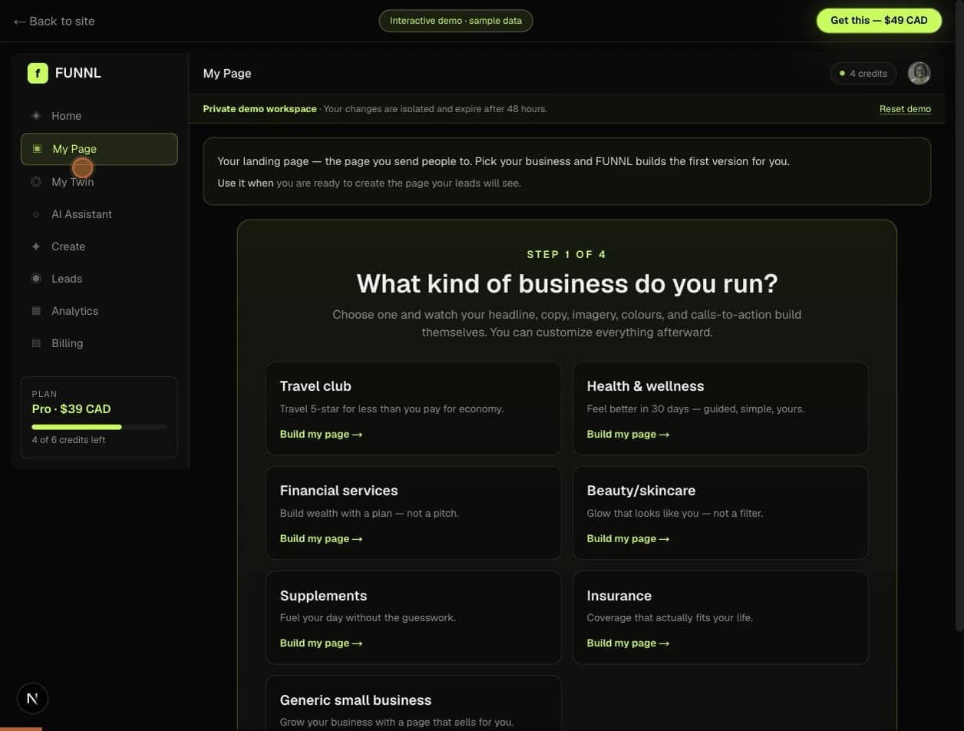Open the Billing section

coord(99,343)
